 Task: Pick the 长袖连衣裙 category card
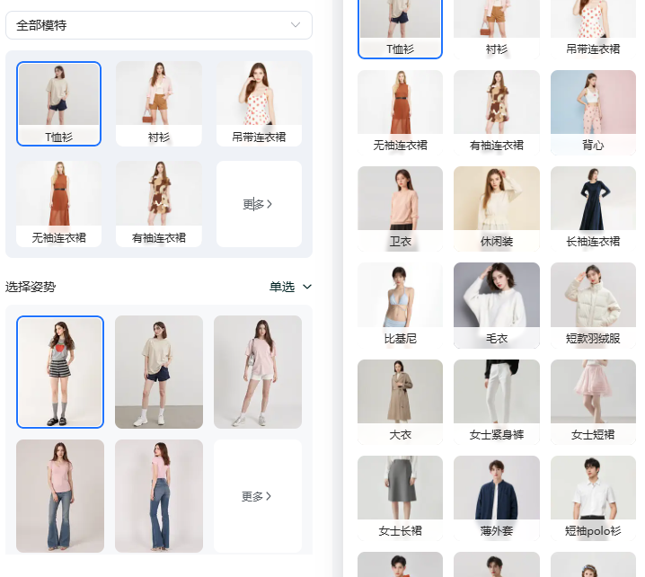coord(593,209)
